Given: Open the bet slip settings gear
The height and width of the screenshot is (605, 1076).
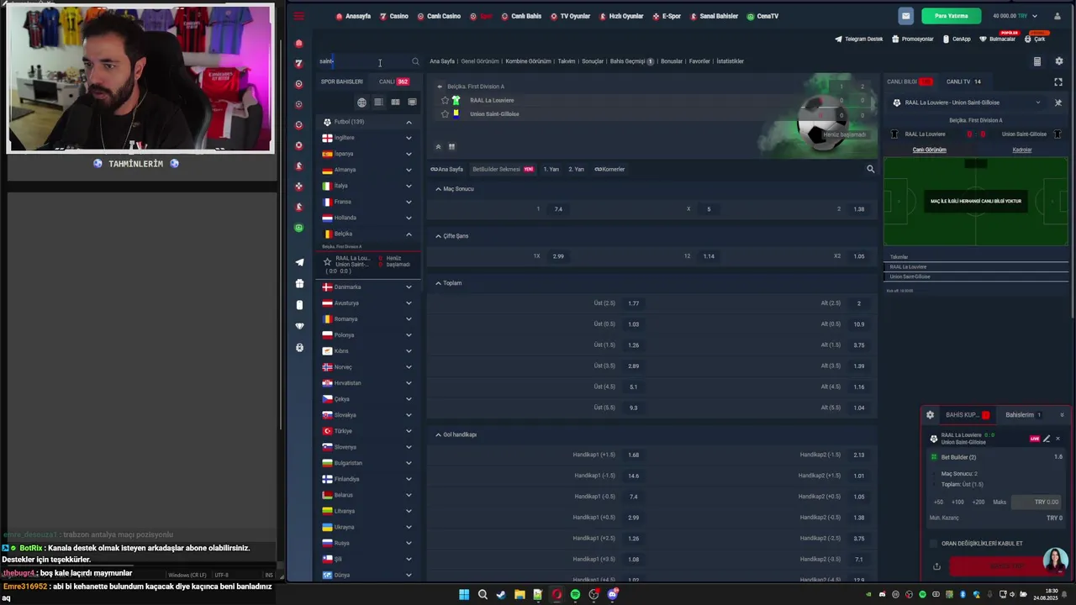Looking at the screenshot, I should coord(930,415).
